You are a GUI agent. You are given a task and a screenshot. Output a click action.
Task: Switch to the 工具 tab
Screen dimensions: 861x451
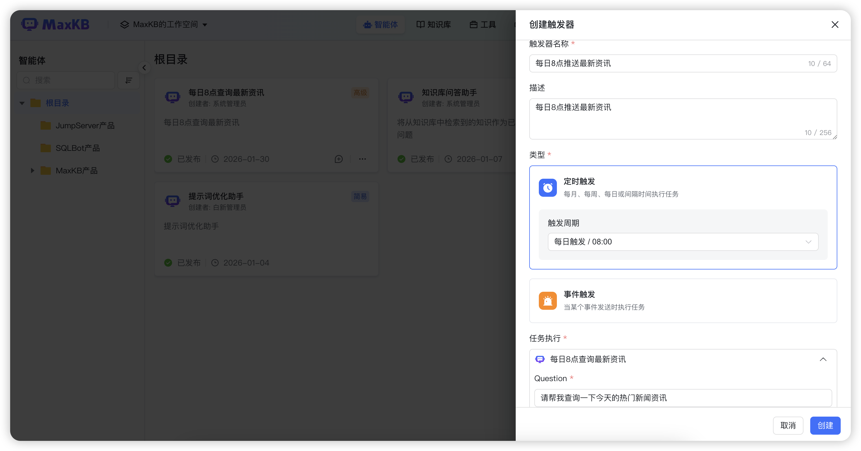click(x=483, y=25)
